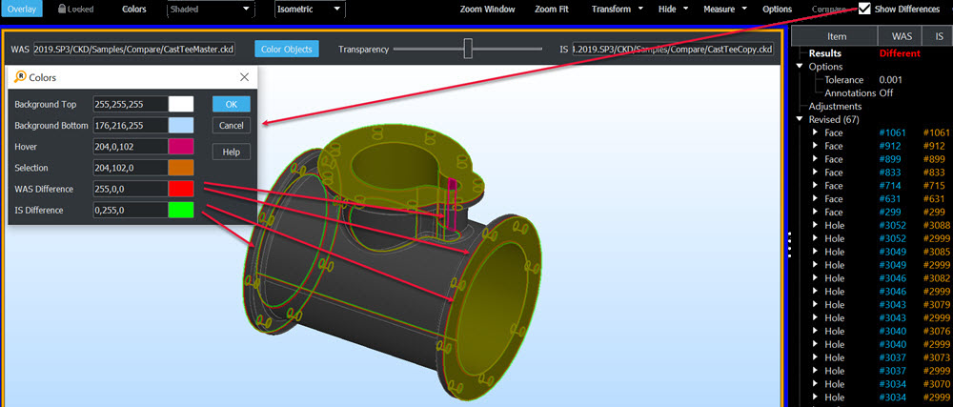
Task: Click Cancel in the Colors dialog
Action: point(231,125)
